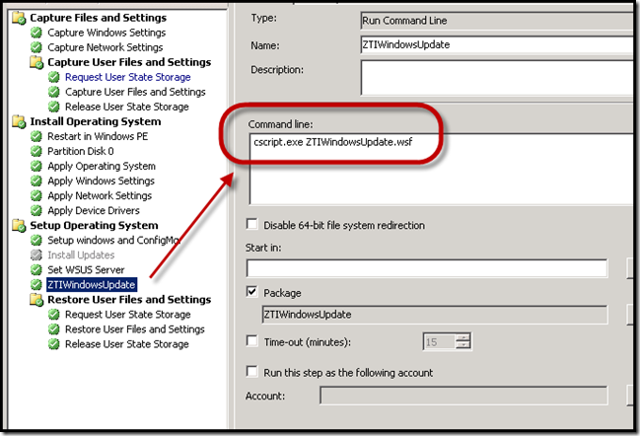This screenshot has width=640, height=436.
Task: Click the Setup Operating System folder icon
Action: point(19,225)
